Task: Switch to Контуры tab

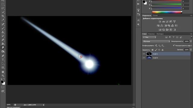Action: click(160, 34)
